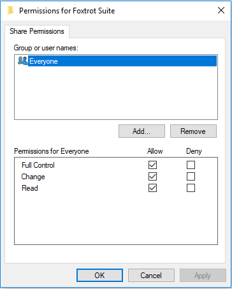The height and width of the screenshot is (289, 232).
Task: Click the Everyone group users icon
Action: click(x=23, y=61)
